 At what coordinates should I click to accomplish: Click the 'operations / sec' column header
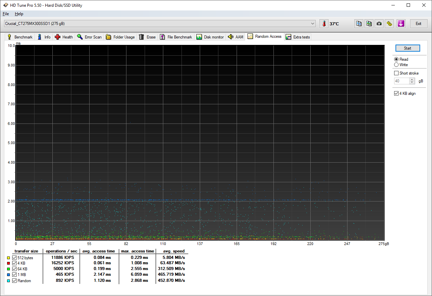(62, 251)
